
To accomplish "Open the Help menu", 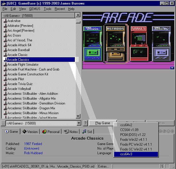I will pyautogui.click(x=71, y=9).
